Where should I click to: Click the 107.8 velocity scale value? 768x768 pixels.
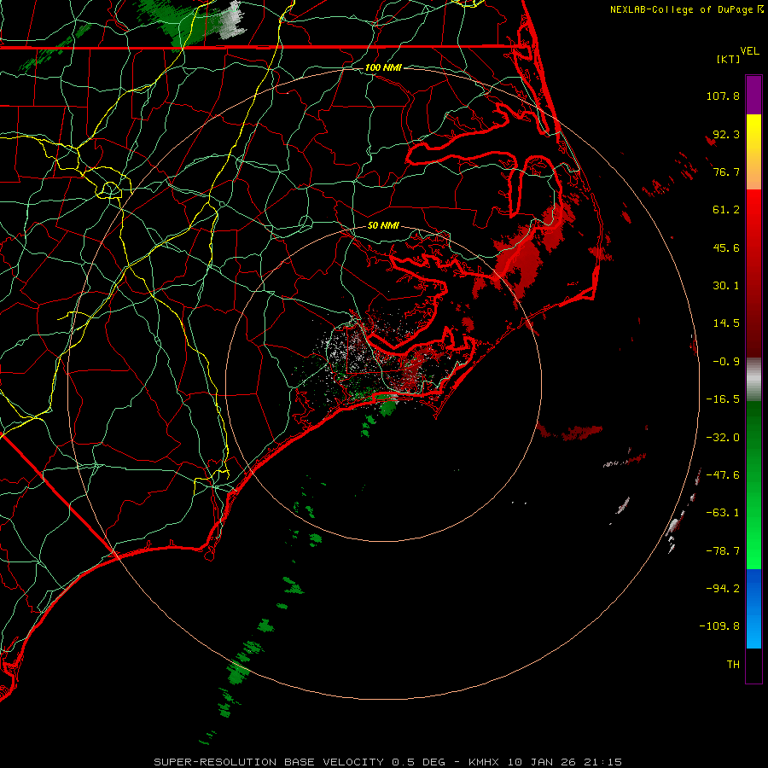723,96
